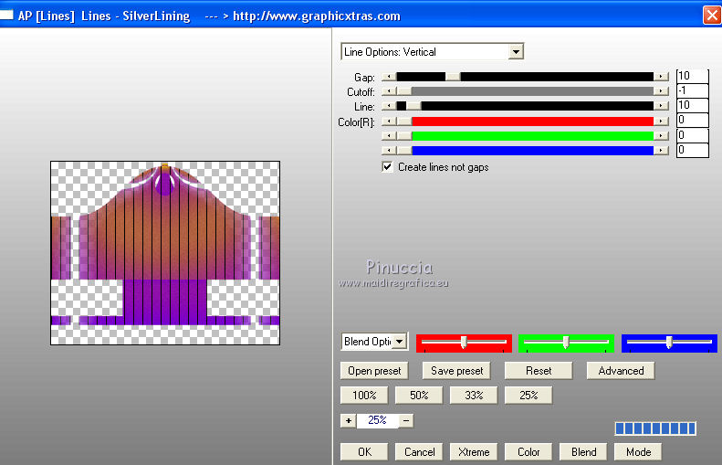Click the minus zoom-out icon
722x465 pixels.
[x=406, y=420]
